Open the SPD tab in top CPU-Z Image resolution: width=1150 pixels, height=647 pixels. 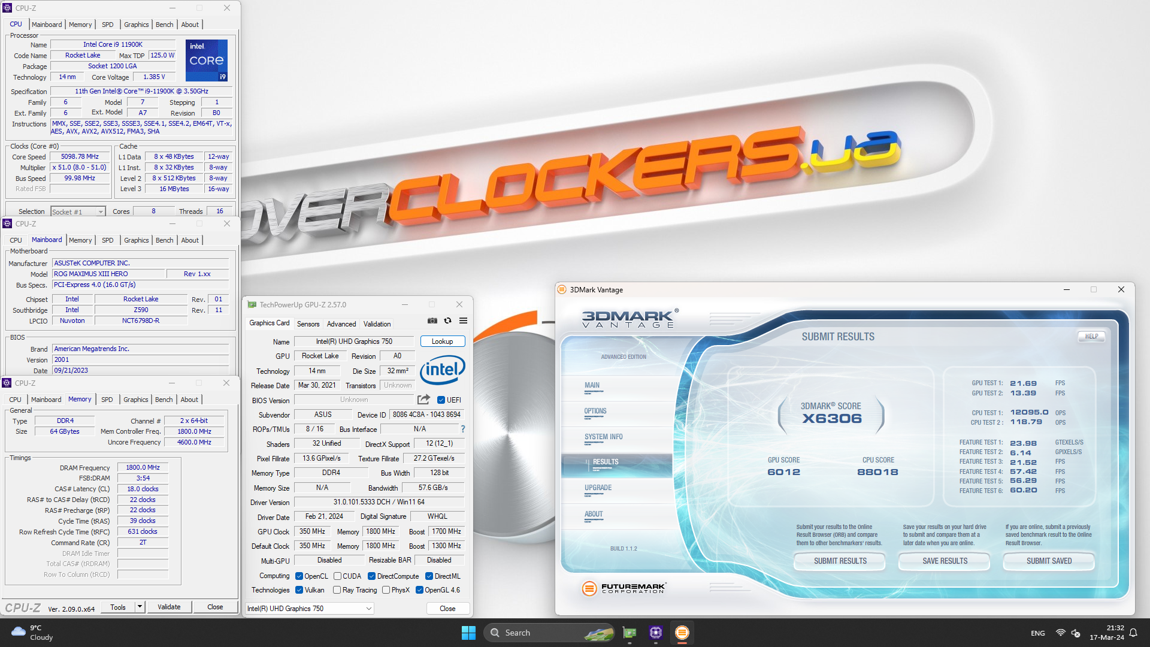point(108,25)
